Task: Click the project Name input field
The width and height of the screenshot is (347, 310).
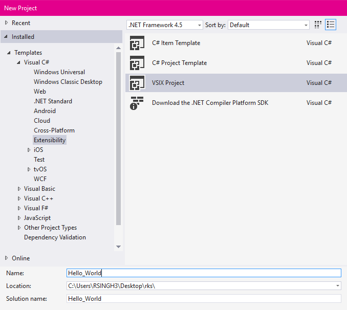Action: pyautogui.click(x=204, y=273)
